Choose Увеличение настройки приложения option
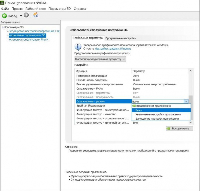200x191 pixels. coord(161,114)
